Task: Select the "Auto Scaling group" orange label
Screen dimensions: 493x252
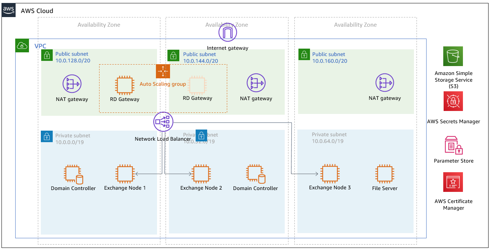Action: [x=163, y=84]
